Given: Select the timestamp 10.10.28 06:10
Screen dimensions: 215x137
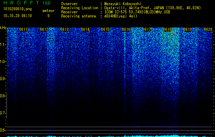Looking at the screenshot, I should point(17,16).
